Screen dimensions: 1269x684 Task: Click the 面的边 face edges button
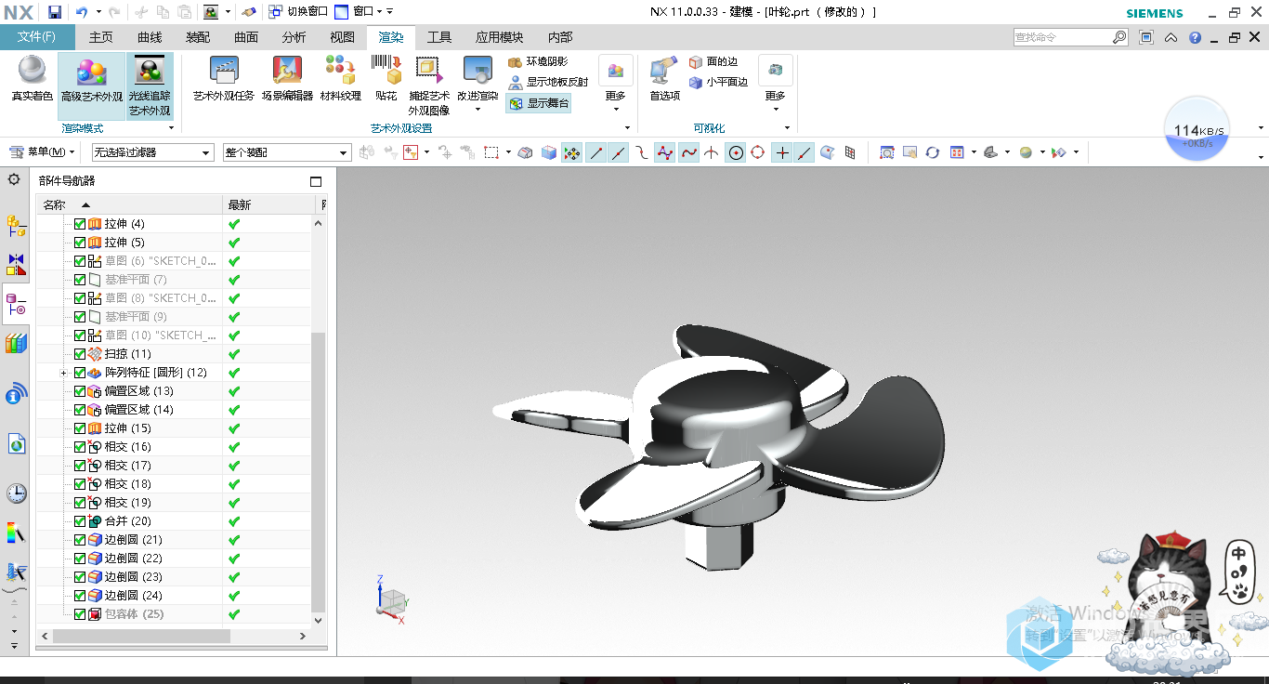click(713, 61)
